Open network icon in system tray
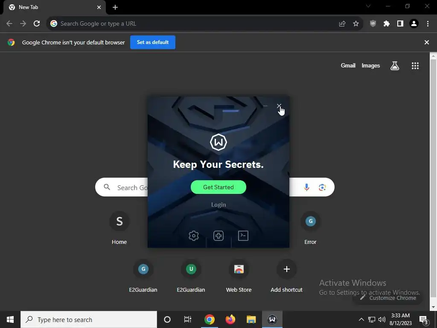 click(x=372, y=319)
